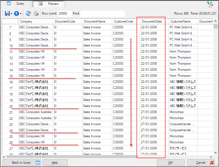Image resolution: width=219 pixels, height=167 pixels.
Task: Select the DocumentDate column header
Action: 154,21
